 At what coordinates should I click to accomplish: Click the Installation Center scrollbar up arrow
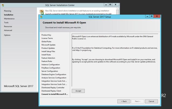pos(117,9)
